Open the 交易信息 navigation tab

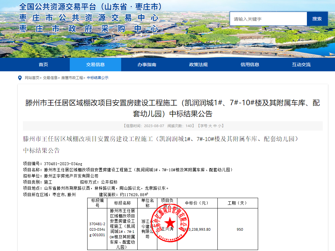click(95, 65)
